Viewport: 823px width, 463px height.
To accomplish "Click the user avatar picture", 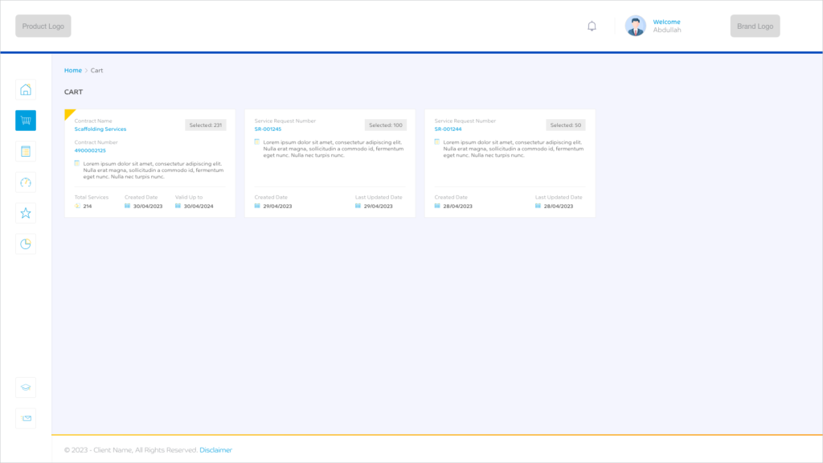I will (x=636, y=26).
